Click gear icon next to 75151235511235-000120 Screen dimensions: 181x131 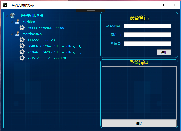[22, 58]
